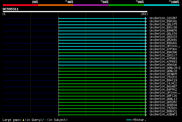This screenshot has width=182, height=122.
Task: Open hit UniRef100_Q8LGT6 label
Action: click(163, 34)
